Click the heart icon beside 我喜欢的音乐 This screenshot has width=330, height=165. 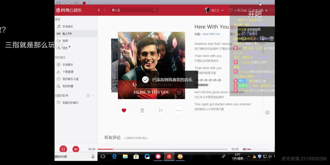[58, 103]
